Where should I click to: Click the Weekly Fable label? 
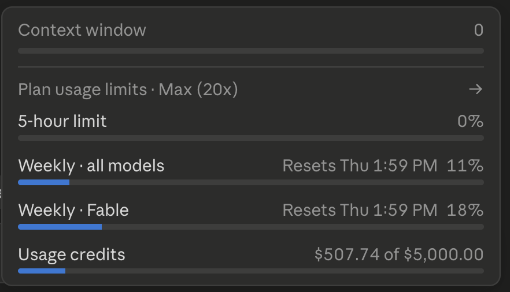click(x=73, y=210)
